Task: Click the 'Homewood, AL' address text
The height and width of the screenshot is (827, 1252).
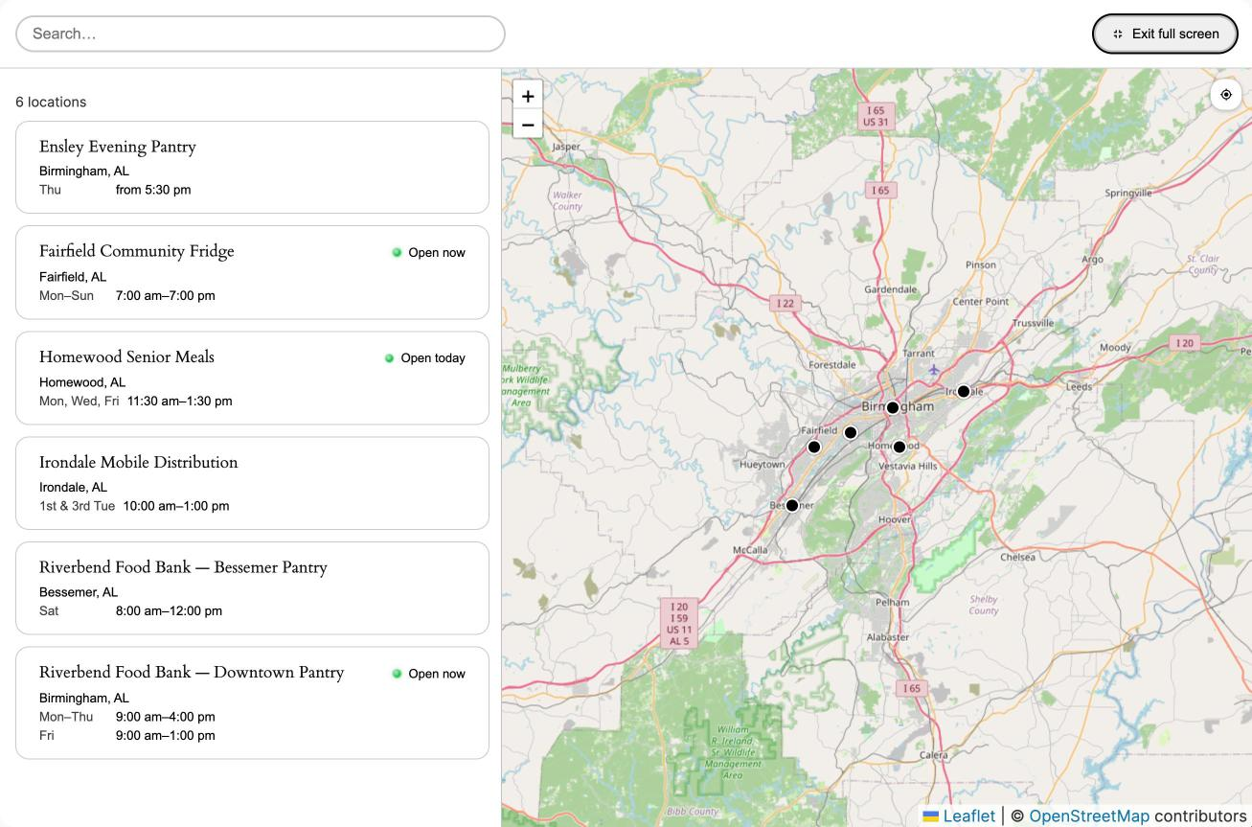Action: [x=82, y=381]
